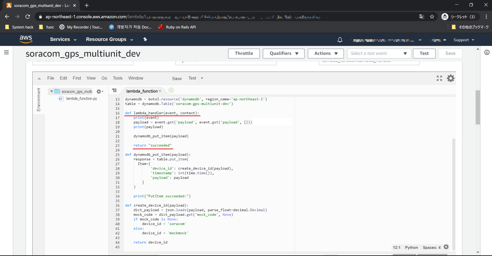Open the editor's Find menu

pyautogui.click(x=77, y=78)
